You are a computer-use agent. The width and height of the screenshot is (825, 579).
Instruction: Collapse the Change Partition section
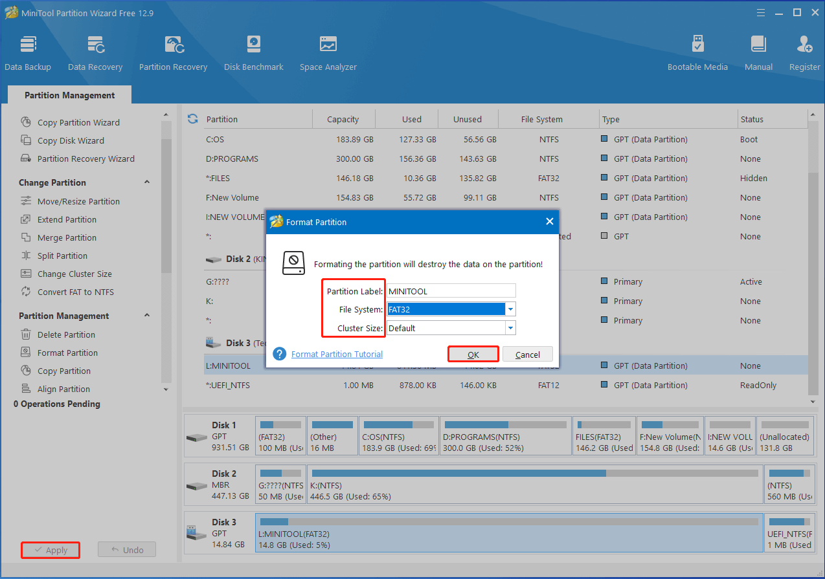coord(147,182)
